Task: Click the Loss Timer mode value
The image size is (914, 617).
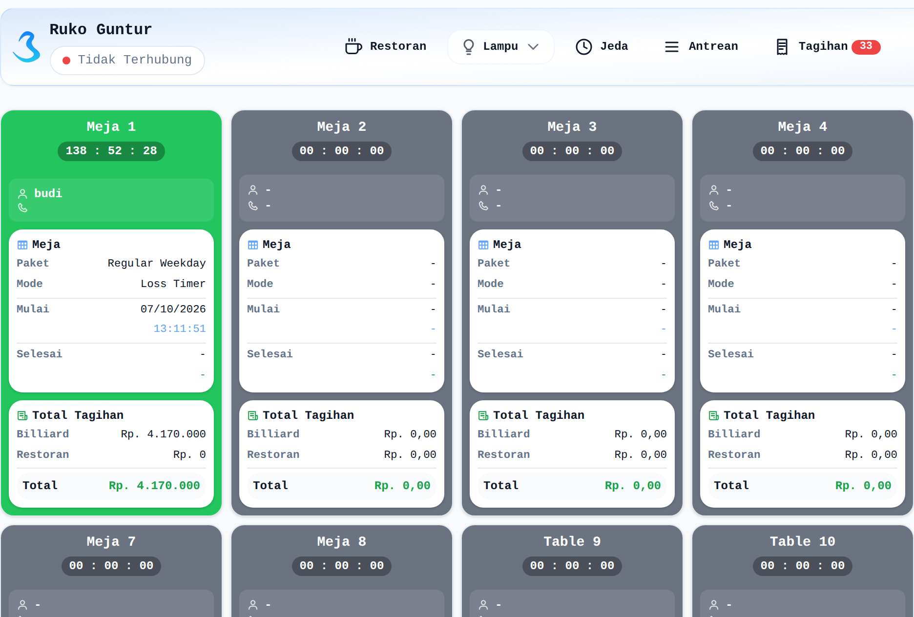Action: point(173,284)
